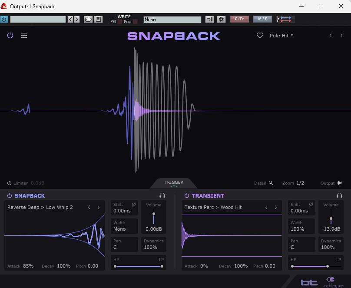Image resolution: width=351 pixels, height=288 pixels.
Task: Minimize the Output-1 Snapback window
Action: click(301, 6)
